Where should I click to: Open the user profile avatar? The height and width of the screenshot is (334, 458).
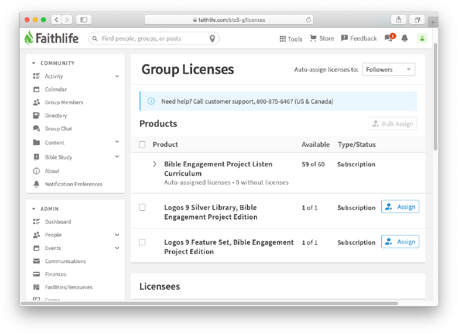[x=422, y=38]
